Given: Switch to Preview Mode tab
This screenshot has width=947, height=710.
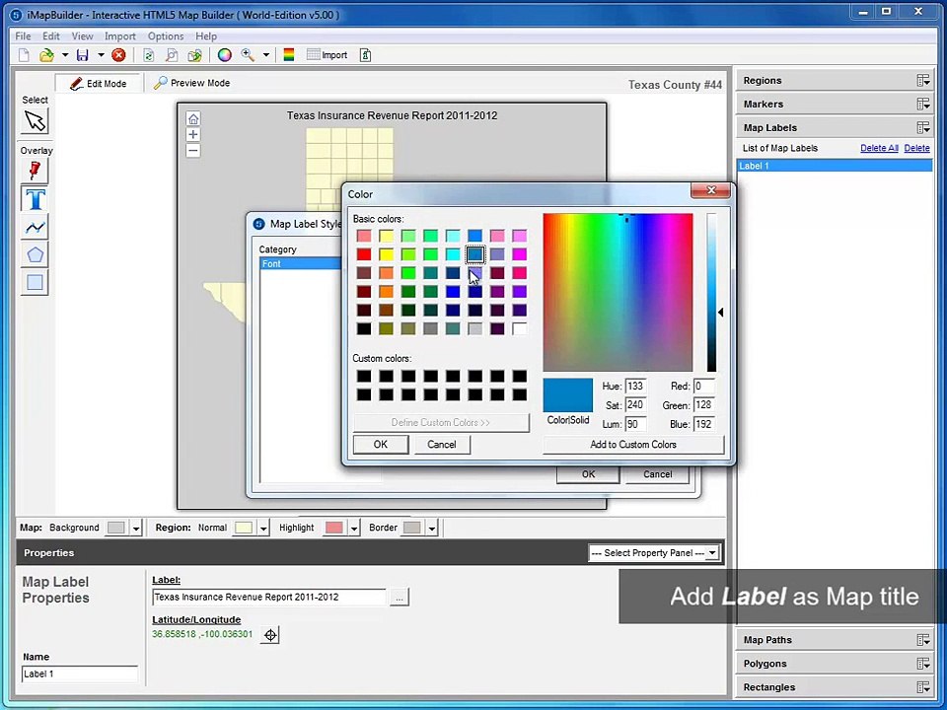Looking at the screenshot, I should pyautogui.click(x=191, y=83).
